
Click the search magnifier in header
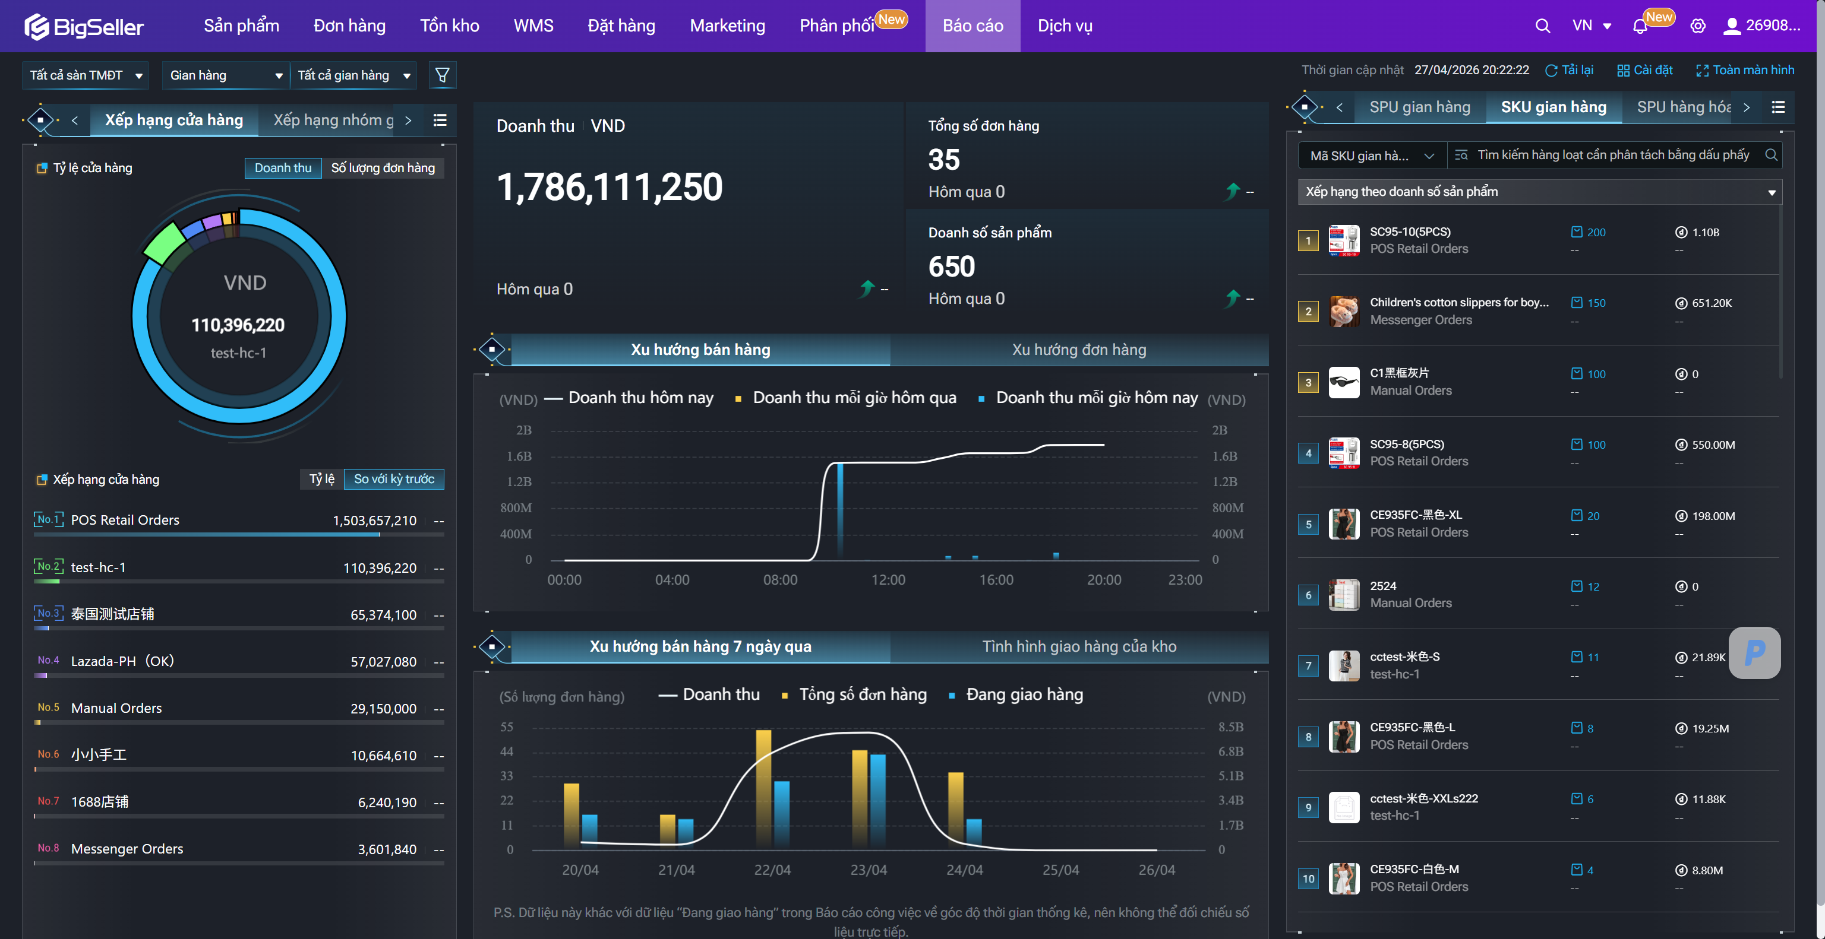point(1542,26)
